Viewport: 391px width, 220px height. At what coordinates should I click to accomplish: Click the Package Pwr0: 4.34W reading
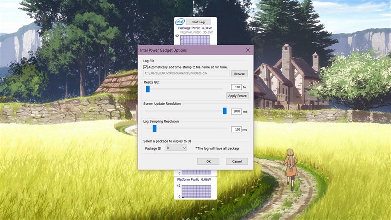[x=195, y=28]
